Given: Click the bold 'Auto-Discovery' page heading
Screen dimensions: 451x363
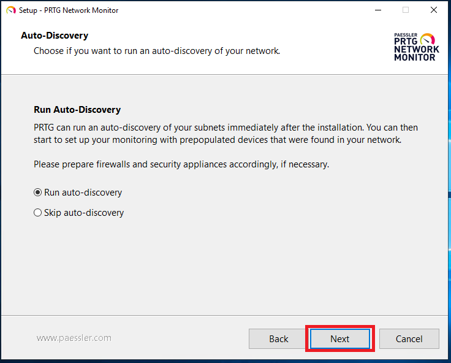Looking at the screenshot, I should pos(55,36).
